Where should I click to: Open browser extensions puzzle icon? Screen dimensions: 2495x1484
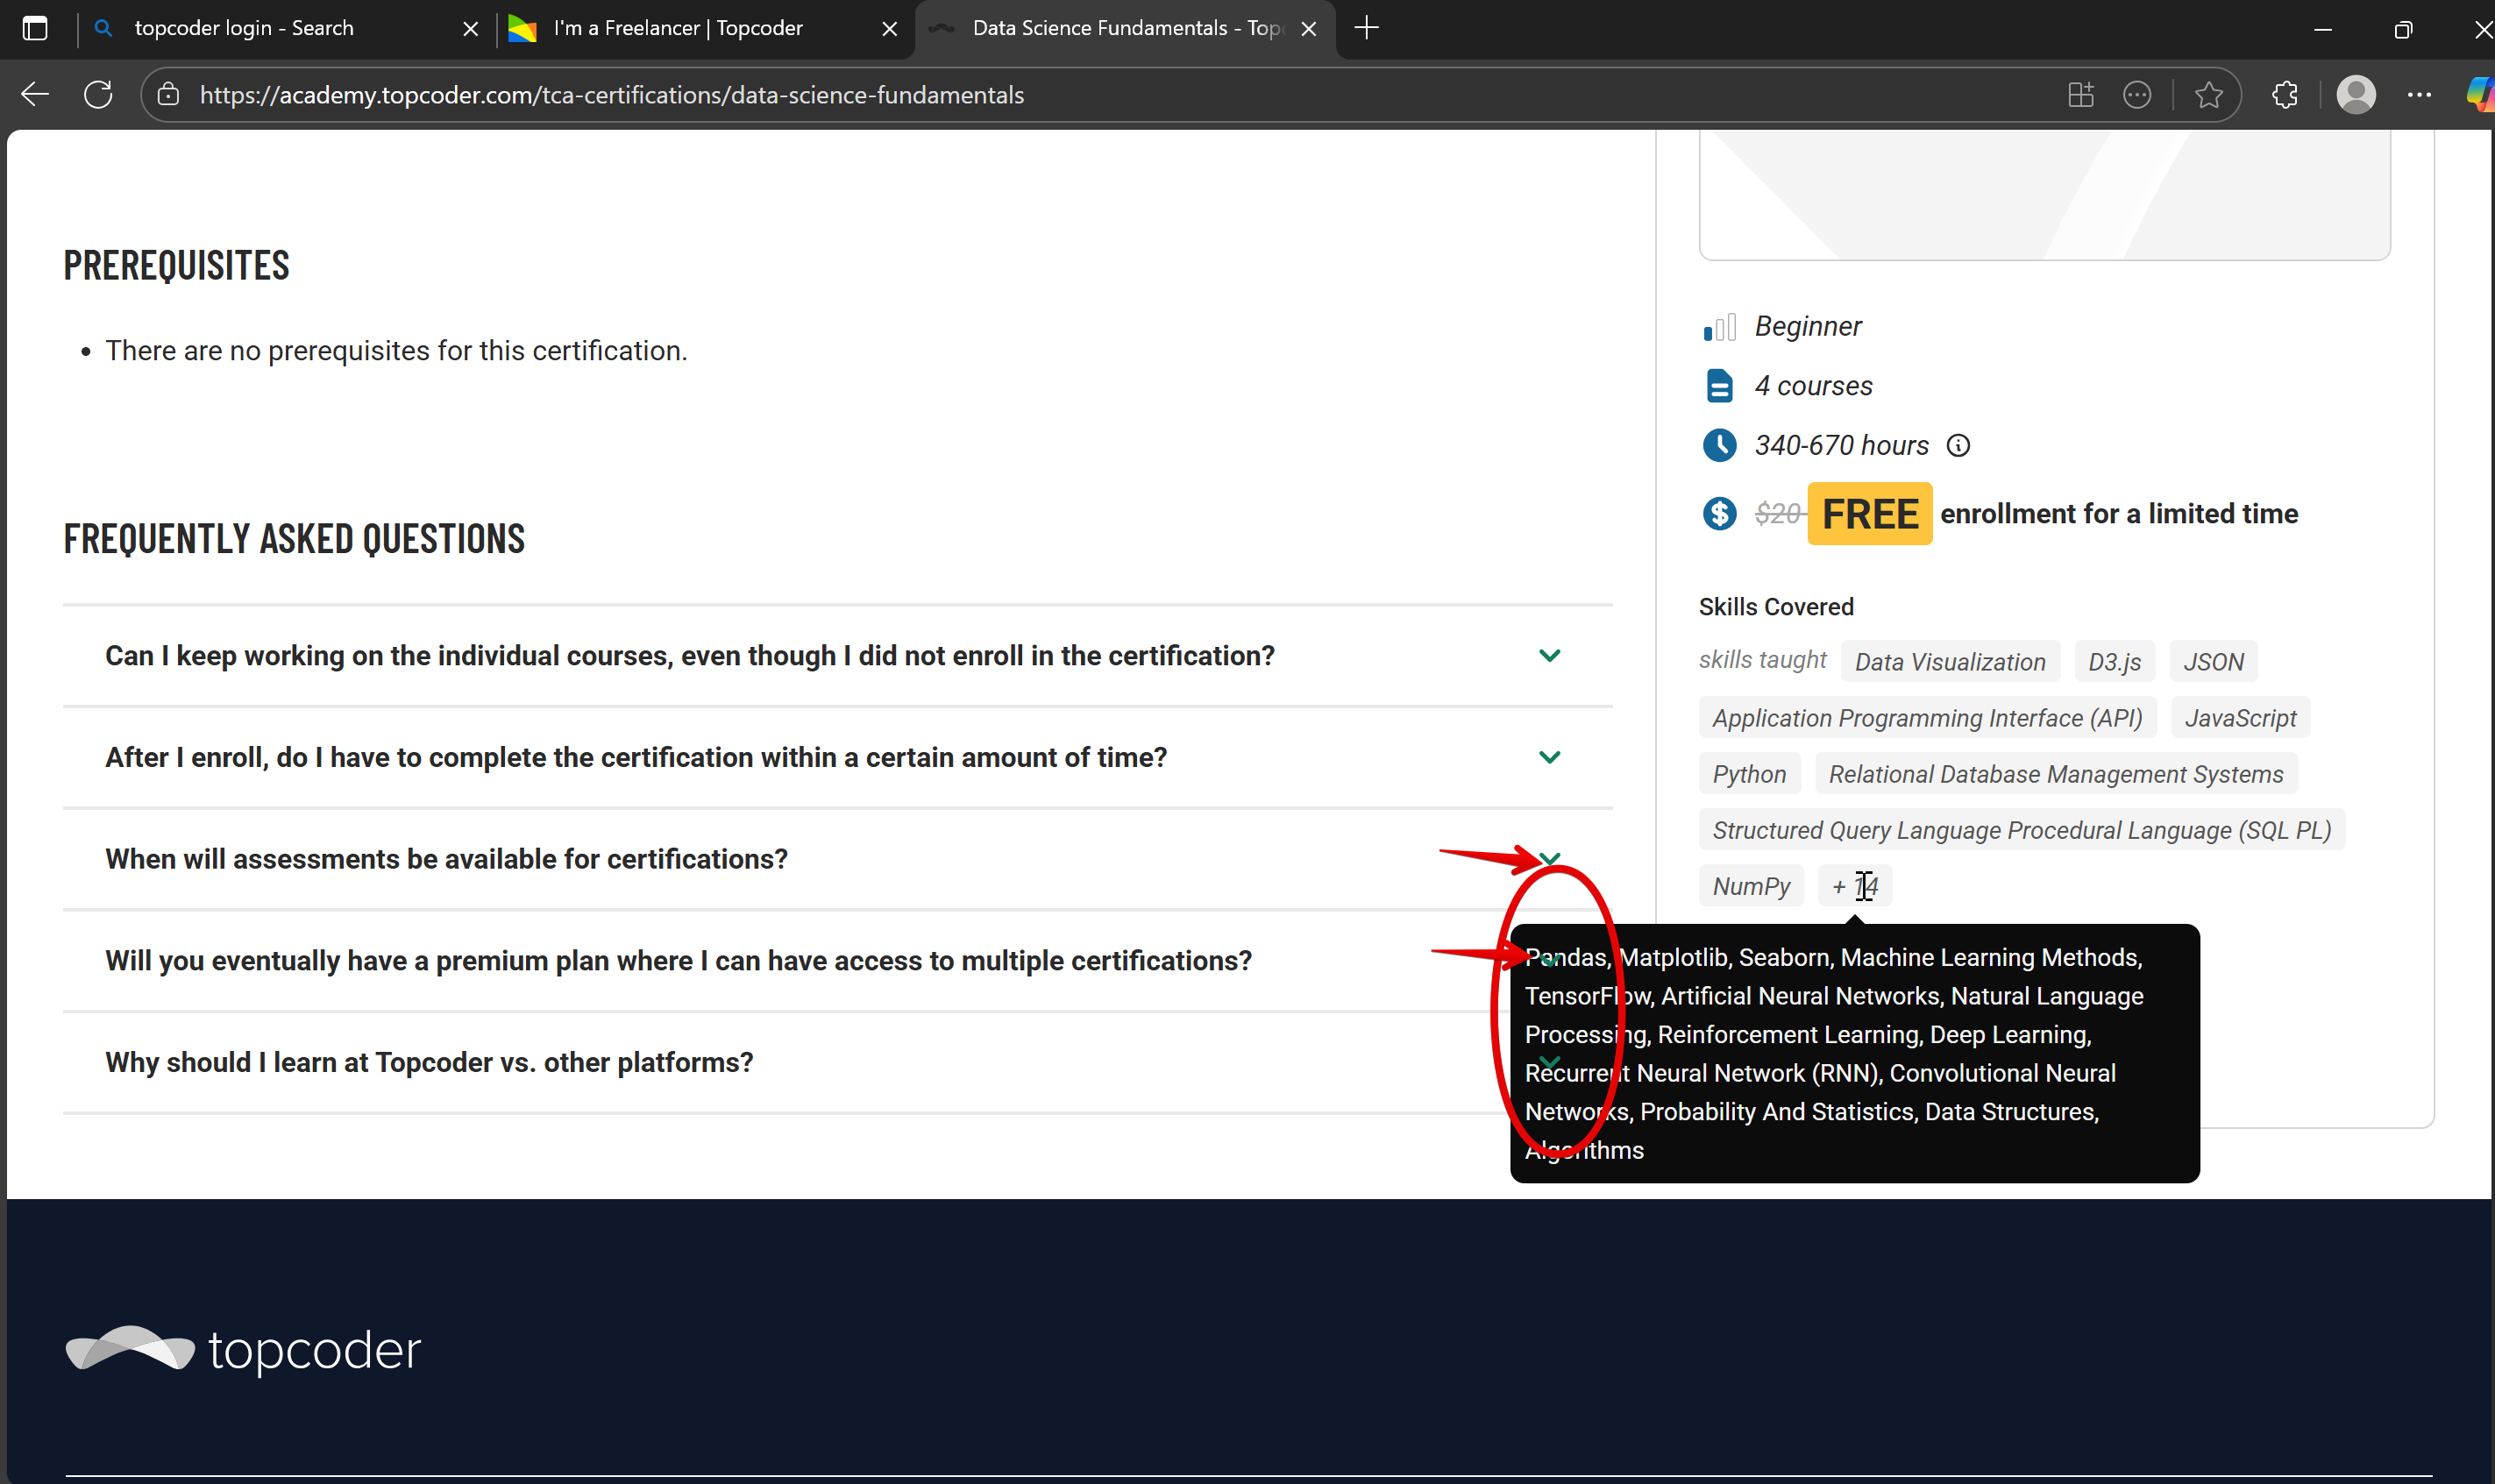[2285, 95]
